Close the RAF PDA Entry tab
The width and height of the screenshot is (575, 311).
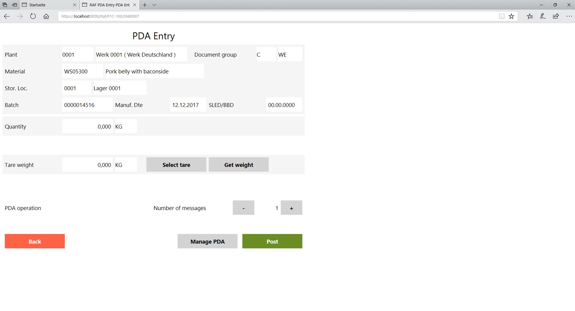[x=135, y=5]
